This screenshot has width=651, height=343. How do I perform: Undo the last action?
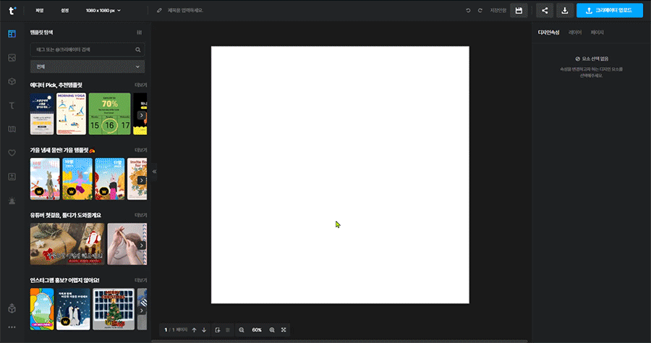point(468,11)
